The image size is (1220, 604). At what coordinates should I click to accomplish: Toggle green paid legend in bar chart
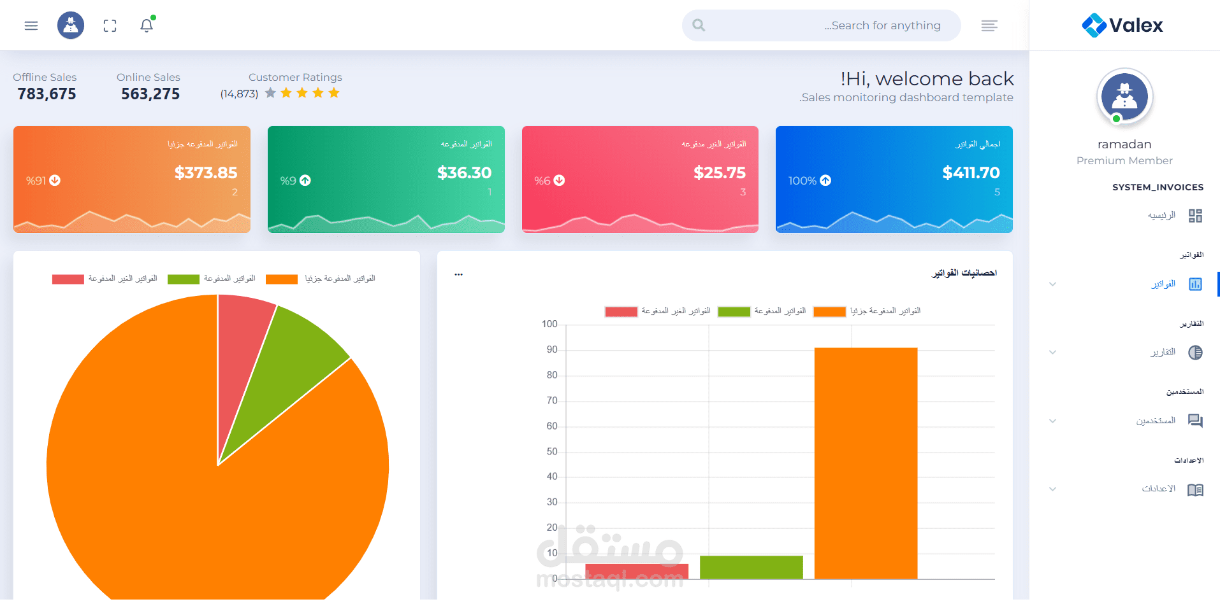pos(762,311)
